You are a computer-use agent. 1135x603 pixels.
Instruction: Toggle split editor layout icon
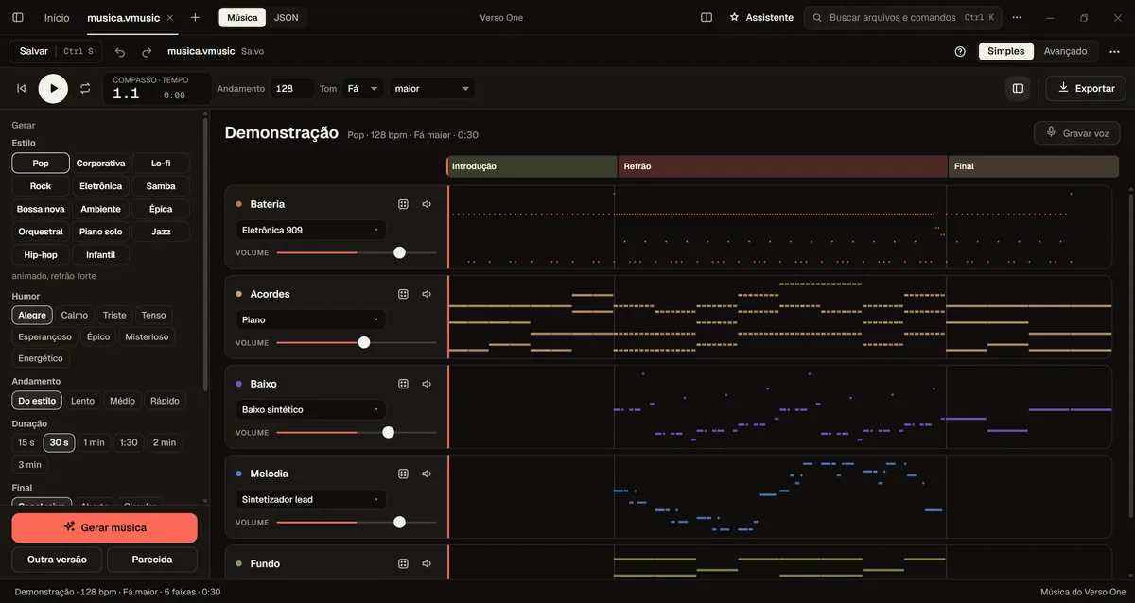coord(707,17)
